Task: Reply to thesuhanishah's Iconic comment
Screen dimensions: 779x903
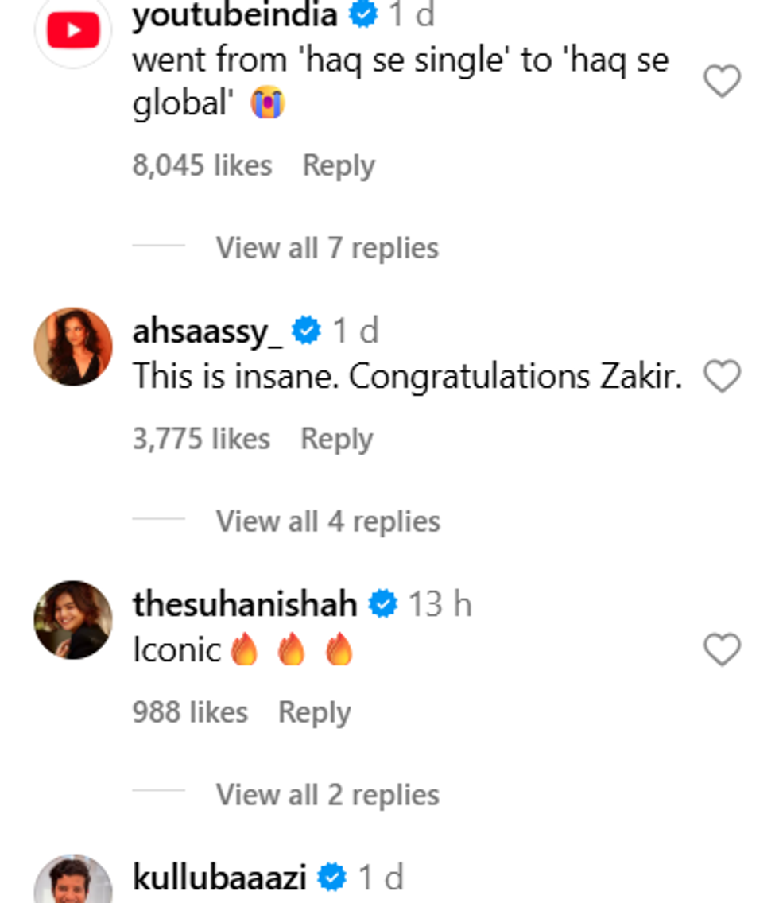Action: tap(314, 712)
